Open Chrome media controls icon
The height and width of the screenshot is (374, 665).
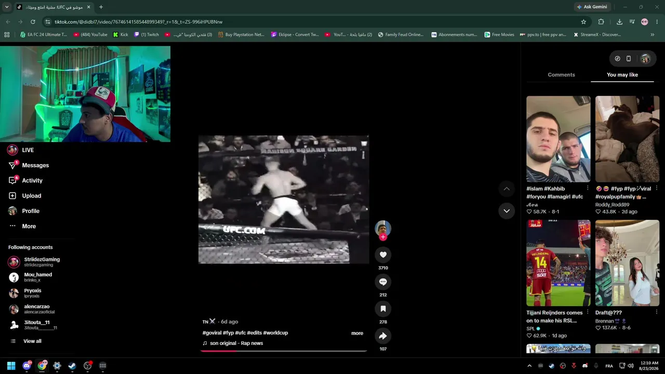tap(632, 22)
